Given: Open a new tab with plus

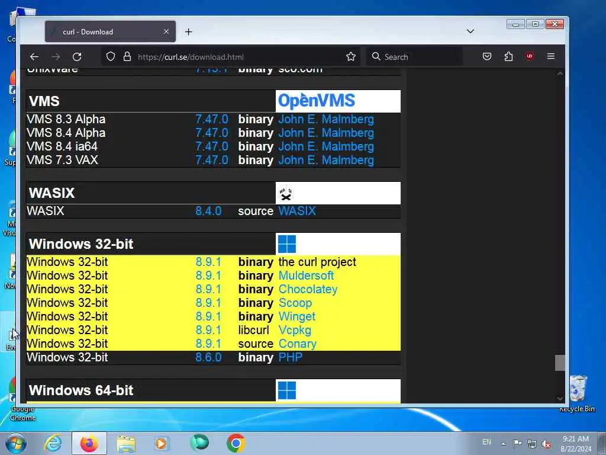Looking at the screenshot, I should [189, 32].
